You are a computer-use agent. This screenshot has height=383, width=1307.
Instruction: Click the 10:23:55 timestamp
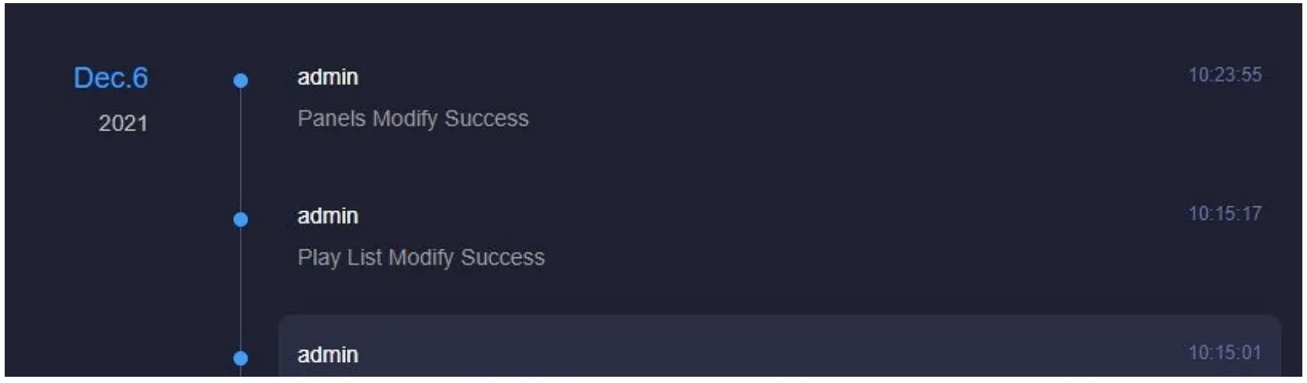(x=1225, y=75)
